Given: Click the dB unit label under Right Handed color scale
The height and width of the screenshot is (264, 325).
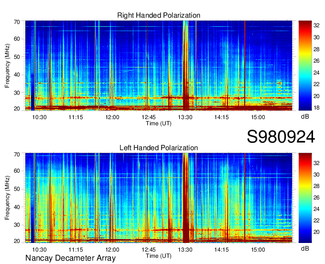Looking at the screenshot, I should tap(305, 117).
